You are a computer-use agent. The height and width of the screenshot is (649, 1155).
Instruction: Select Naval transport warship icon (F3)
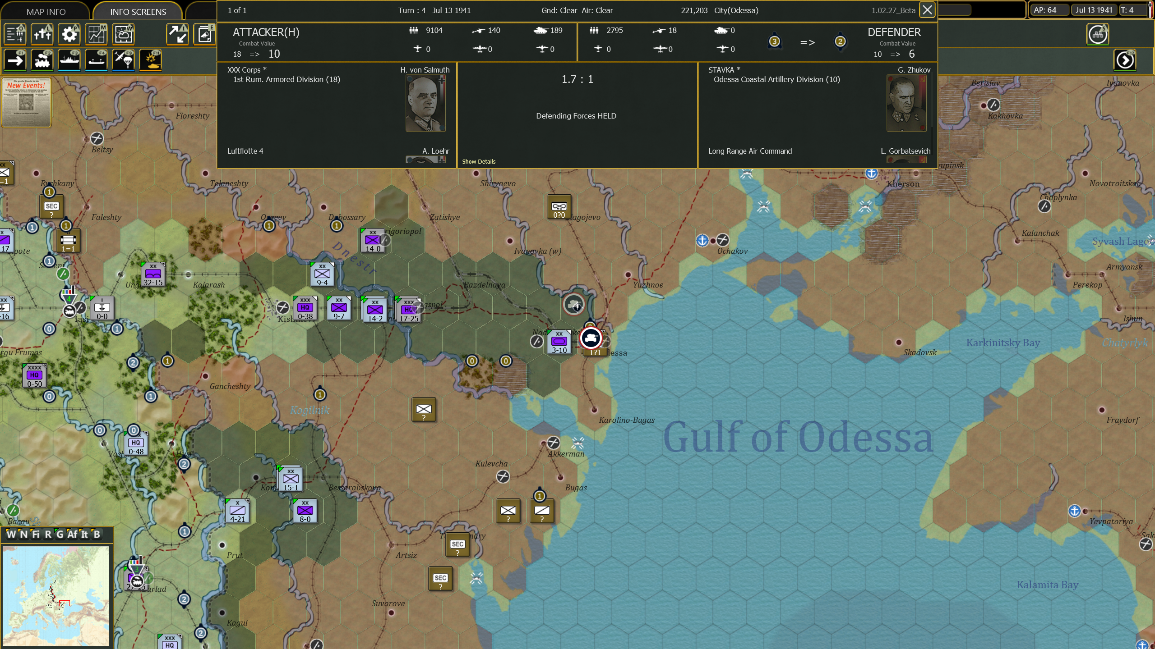[69, 60]
